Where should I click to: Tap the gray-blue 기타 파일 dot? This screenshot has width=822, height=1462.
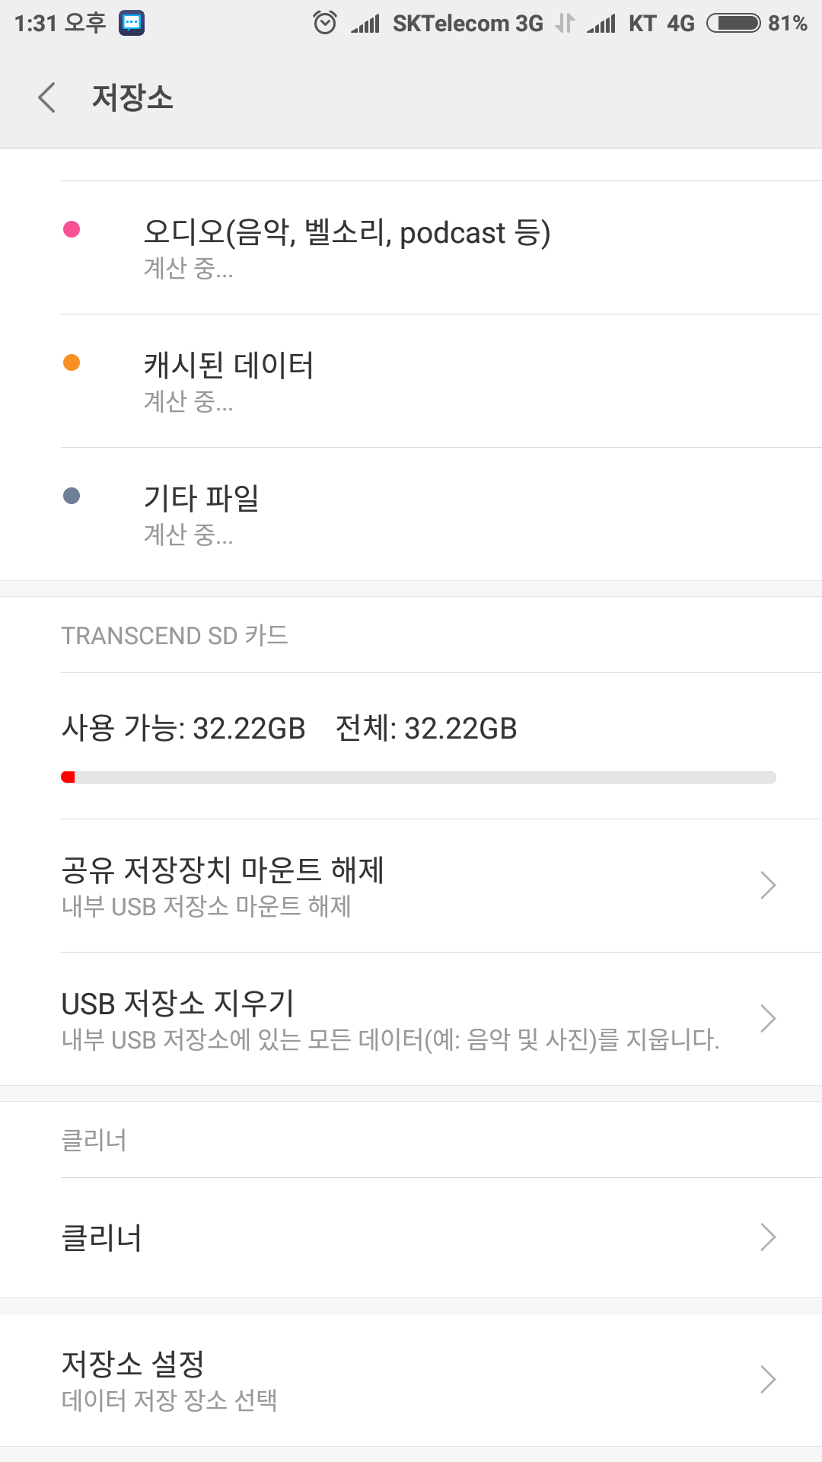72,496
